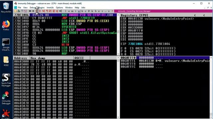Click the EBX register value 0033D000
The height and width of the screenshot is (119, 213).
135,27
